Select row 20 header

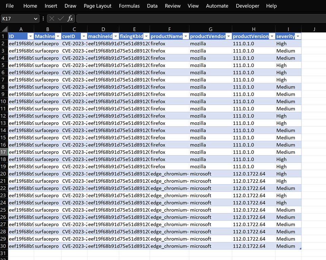[4, 174]
